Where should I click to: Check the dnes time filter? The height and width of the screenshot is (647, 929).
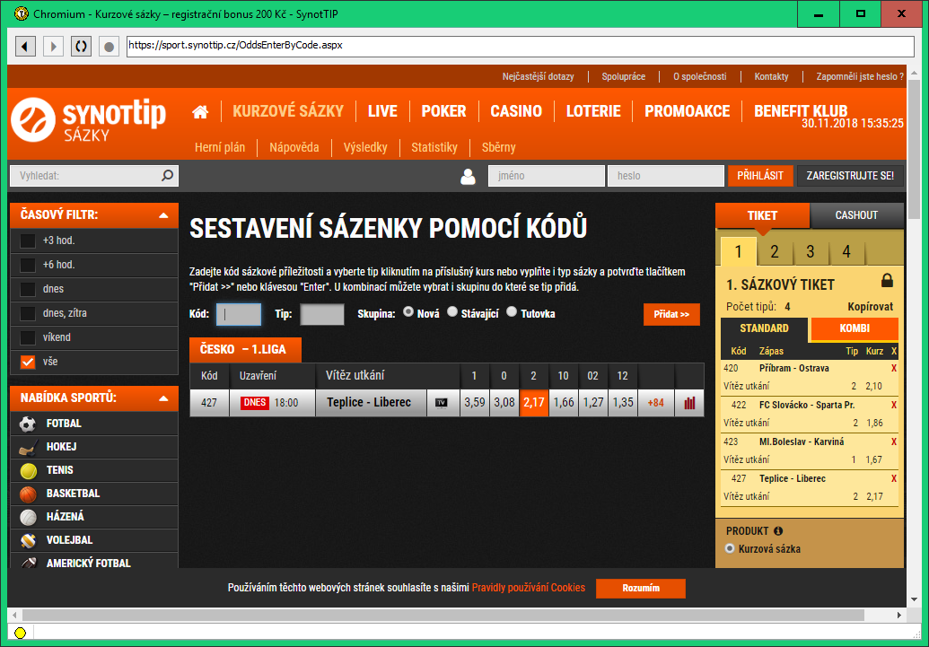28,289
